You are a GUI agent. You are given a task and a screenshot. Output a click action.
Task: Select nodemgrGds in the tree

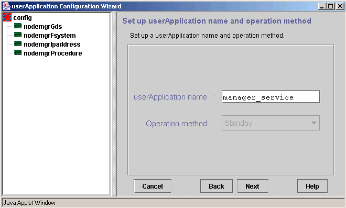point(43,27)
